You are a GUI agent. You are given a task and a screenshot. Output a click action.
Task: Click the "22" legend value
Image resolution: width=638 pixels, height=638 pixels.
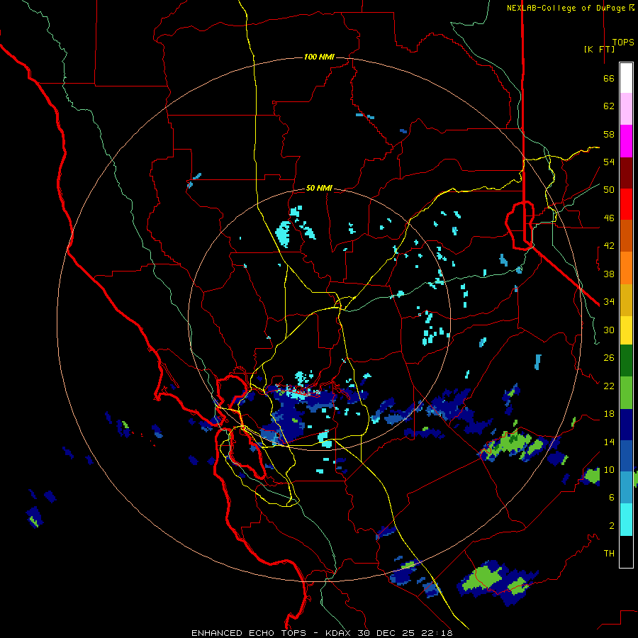click(609, 386)
